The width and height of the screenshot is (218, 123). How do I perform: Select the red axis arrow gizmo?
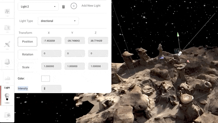click(x=188, y=61)
